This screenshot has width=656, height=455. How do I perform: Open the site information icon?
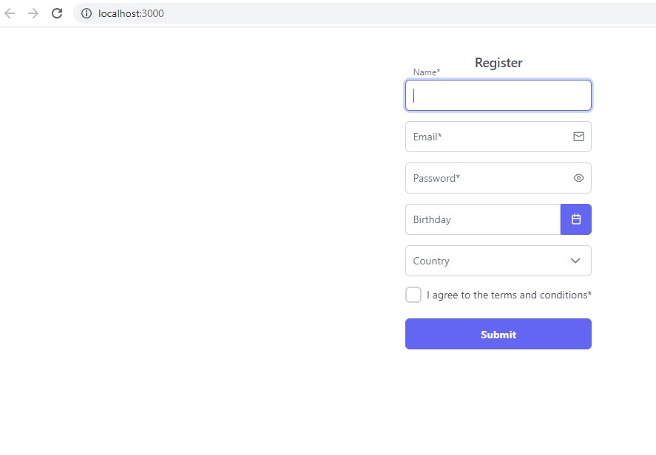[x=87, y=13]
